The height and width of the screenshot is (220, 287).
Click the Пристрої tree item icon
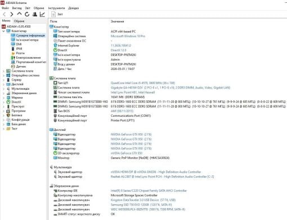[x=8, y=107]
